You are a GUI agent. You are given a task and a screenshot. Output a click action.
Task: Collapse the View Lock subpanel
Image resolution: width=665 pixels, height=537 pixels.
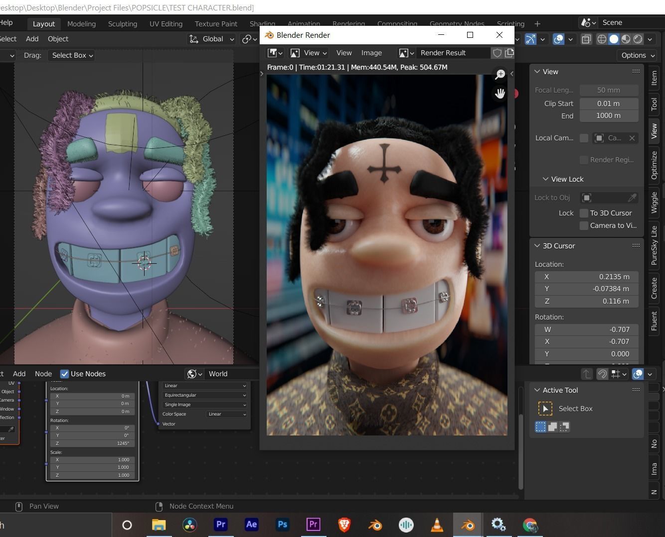545,179
